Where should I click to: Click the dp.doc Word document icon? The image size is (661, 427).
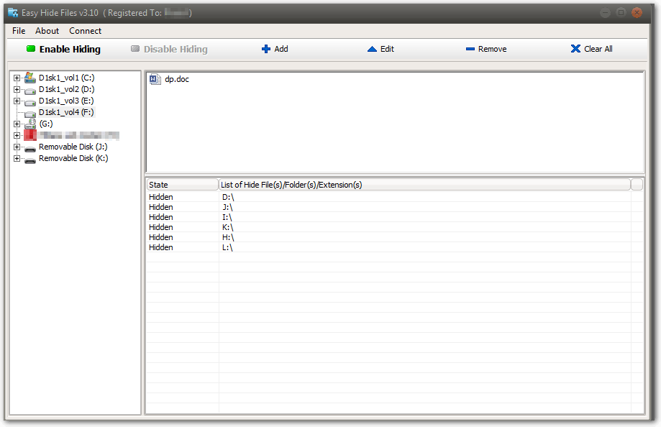coord(155,79)
